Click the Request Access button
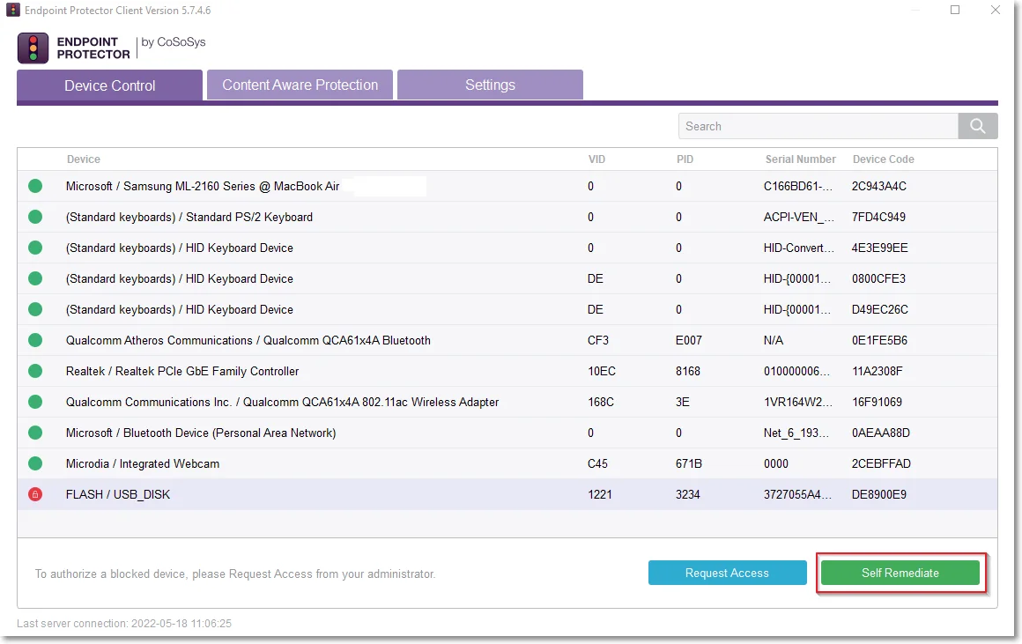 pyautogui.click(x=728, y=573)
